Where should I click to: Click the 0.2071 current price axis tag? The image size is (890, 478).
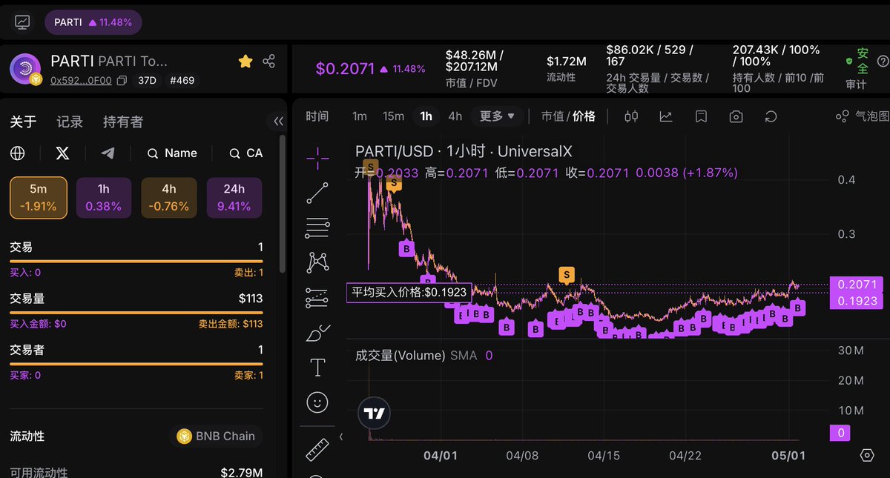(x=857, y=285)
